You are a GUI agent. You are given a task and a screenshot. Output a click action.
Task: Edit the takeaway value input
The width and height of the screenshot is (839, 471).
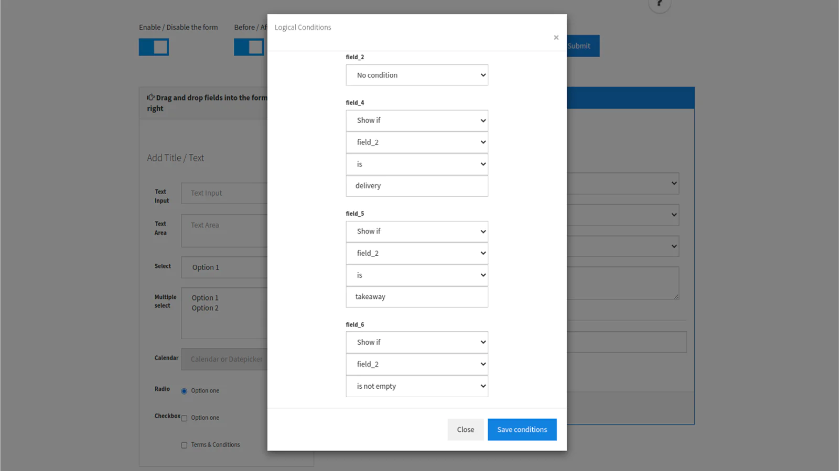point(417,297)
